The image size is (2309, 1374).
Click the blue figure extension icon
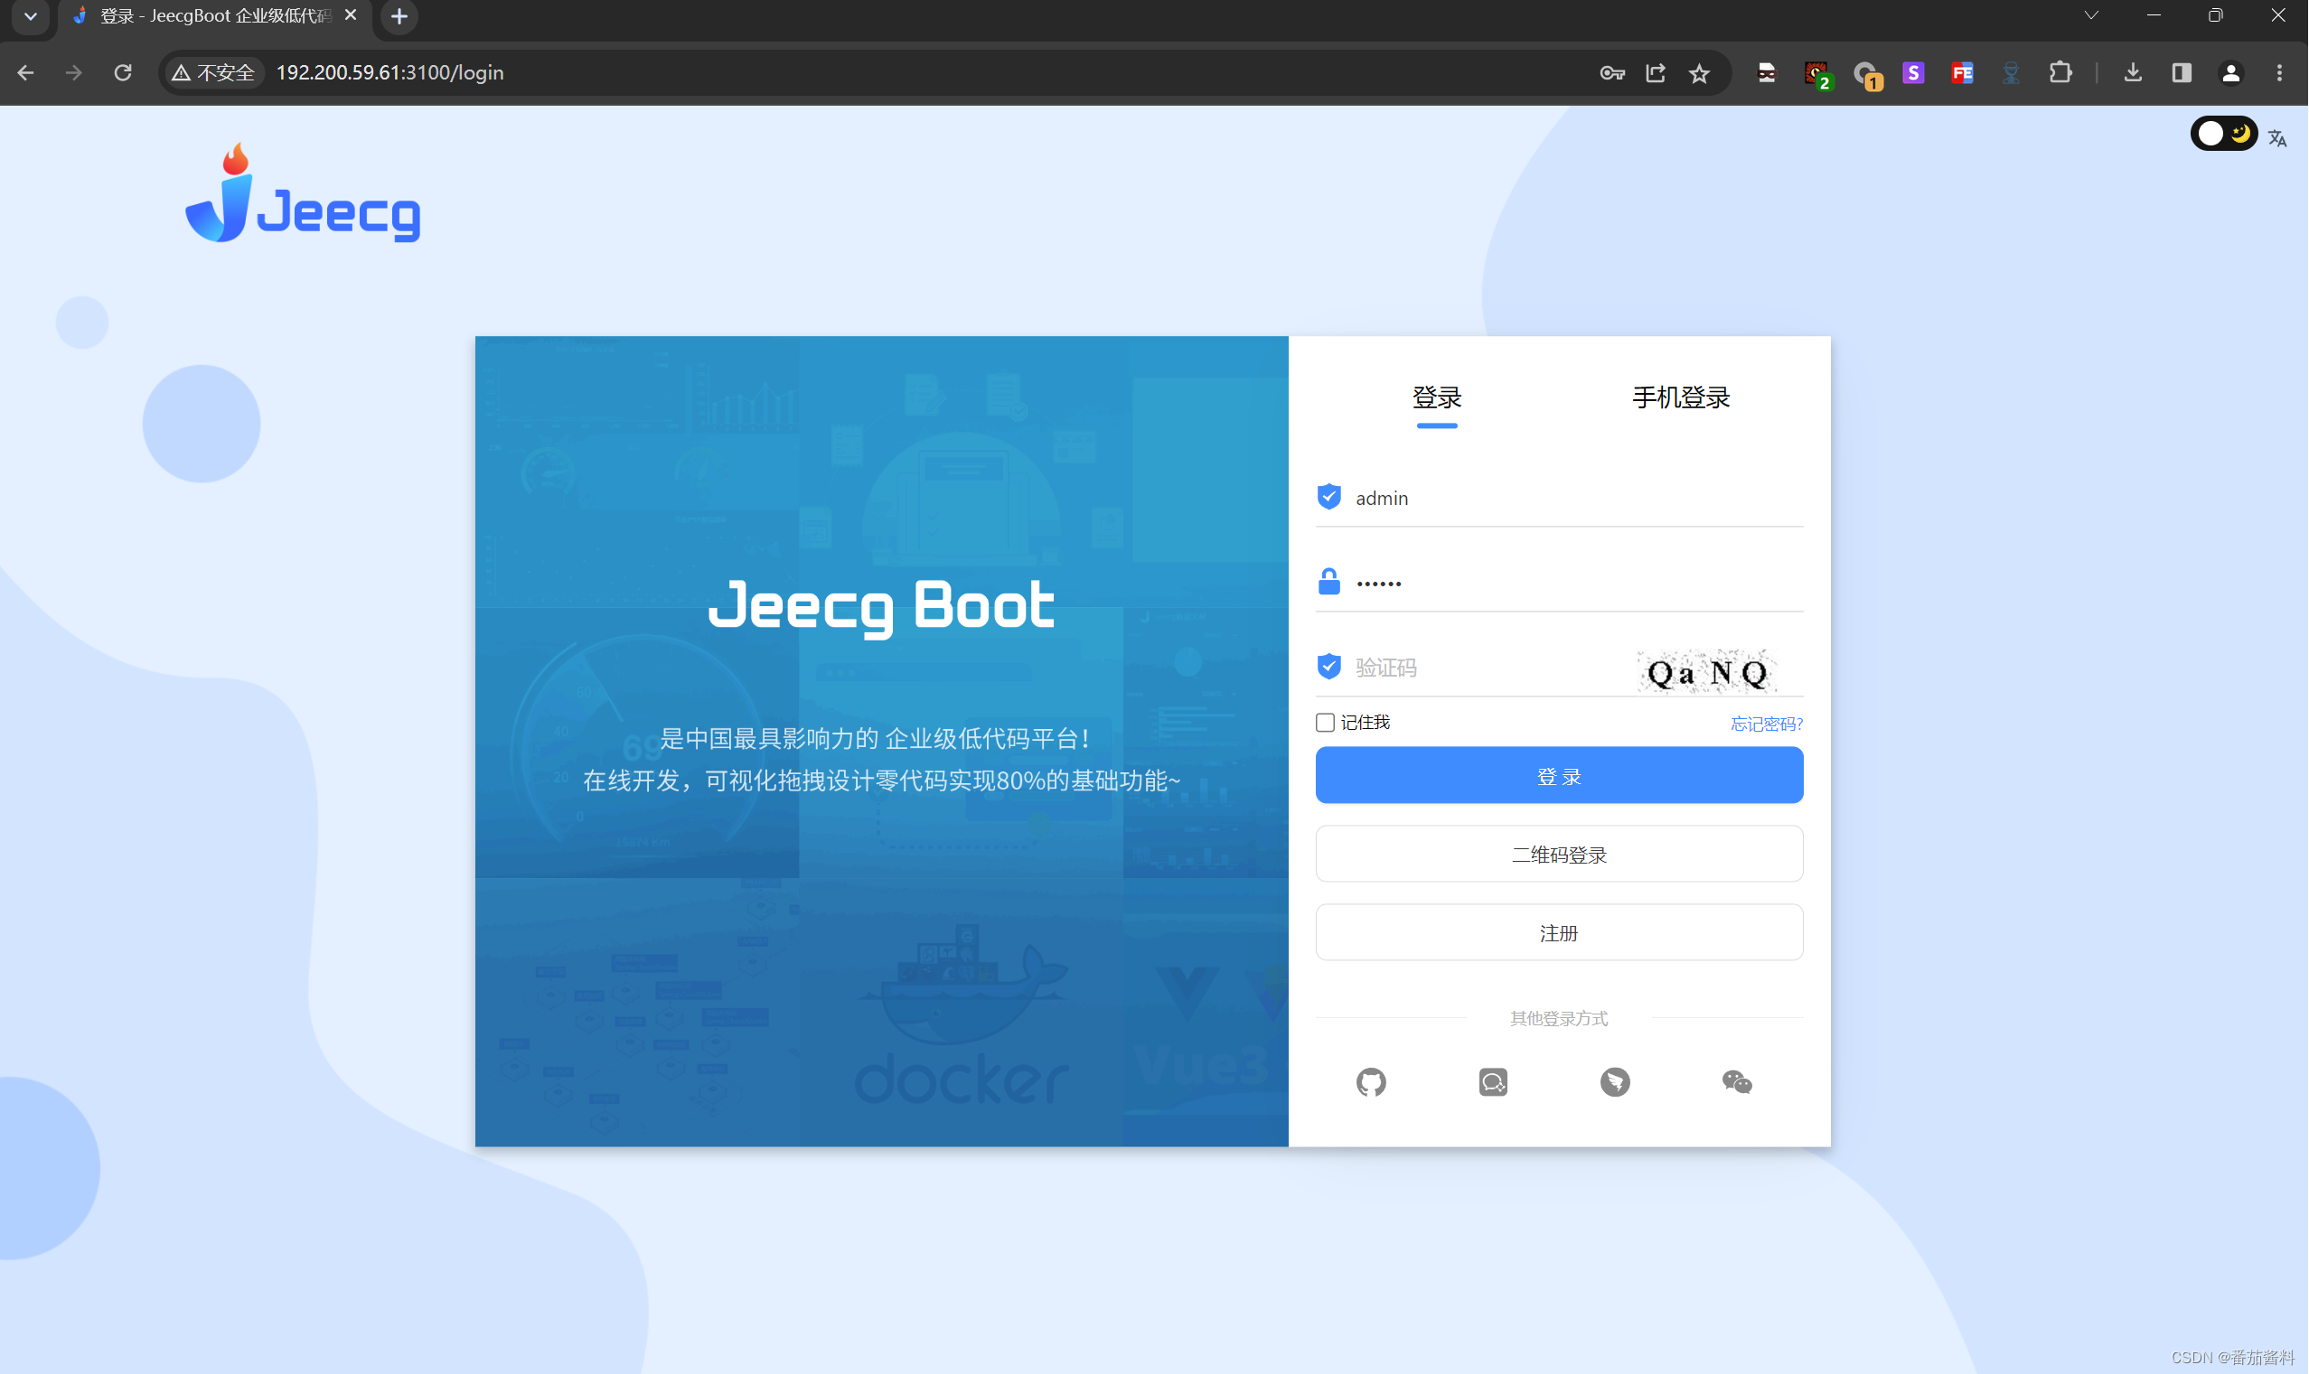coord(2011,72)
